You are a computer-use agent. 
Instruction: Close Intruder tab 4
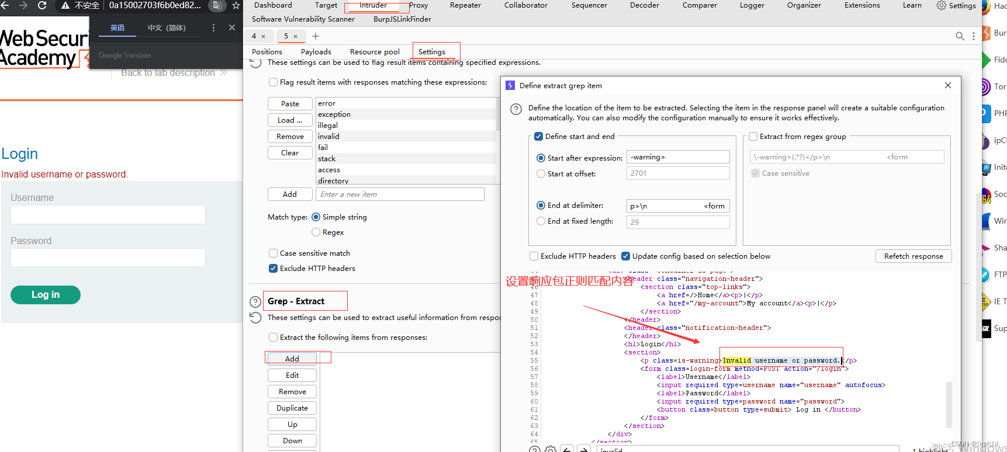[263, 36]
